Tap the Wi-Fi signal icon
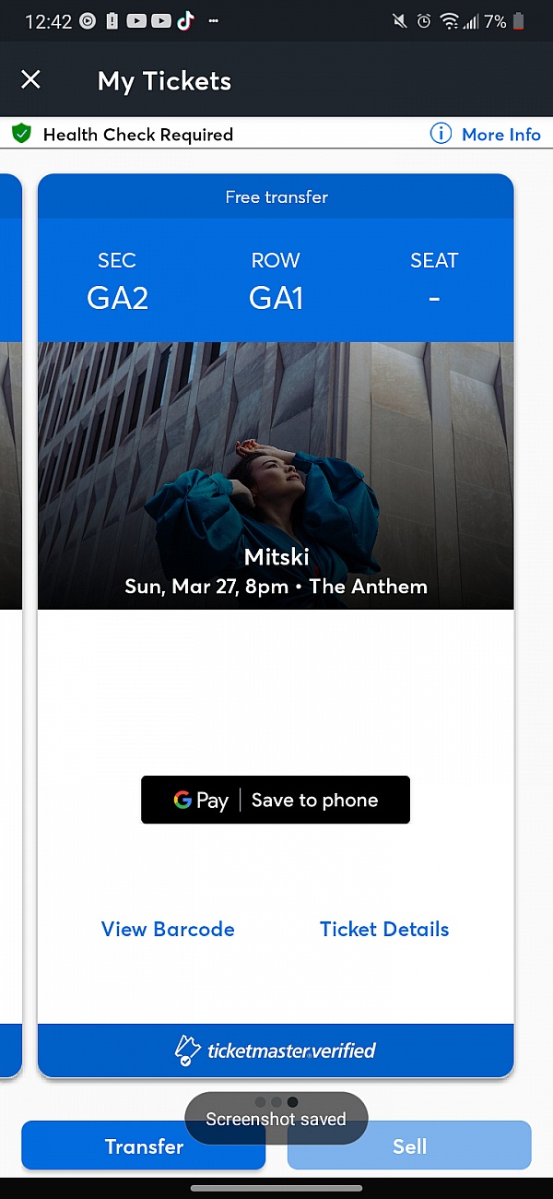Screen dimensions: 553x1199 [x=449, y=21]
